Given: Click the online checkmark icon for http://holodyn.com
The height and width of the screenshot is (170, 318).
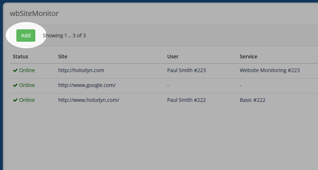Looking at the screenshot, I should (x=15, y=70).
